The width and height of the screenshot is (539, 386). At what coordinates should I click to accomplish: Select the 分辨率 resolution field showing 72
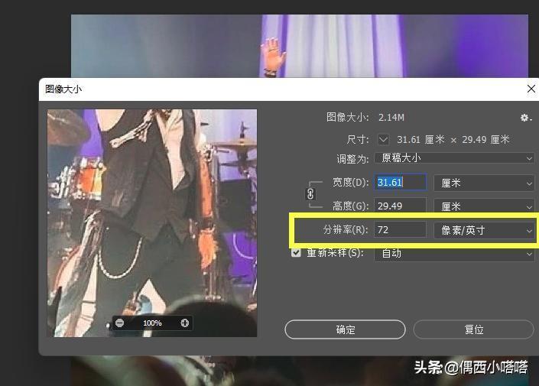coord(400,229)
